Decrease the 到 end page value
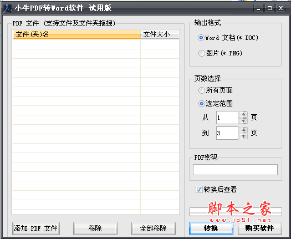The height and width of the screenshot is (239, 291). (x=244, y=136)
